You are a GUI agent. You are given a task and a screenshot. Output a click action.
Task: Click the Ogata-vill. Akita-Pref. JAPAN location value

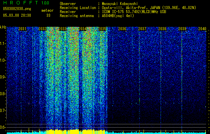tap(149, 8)
